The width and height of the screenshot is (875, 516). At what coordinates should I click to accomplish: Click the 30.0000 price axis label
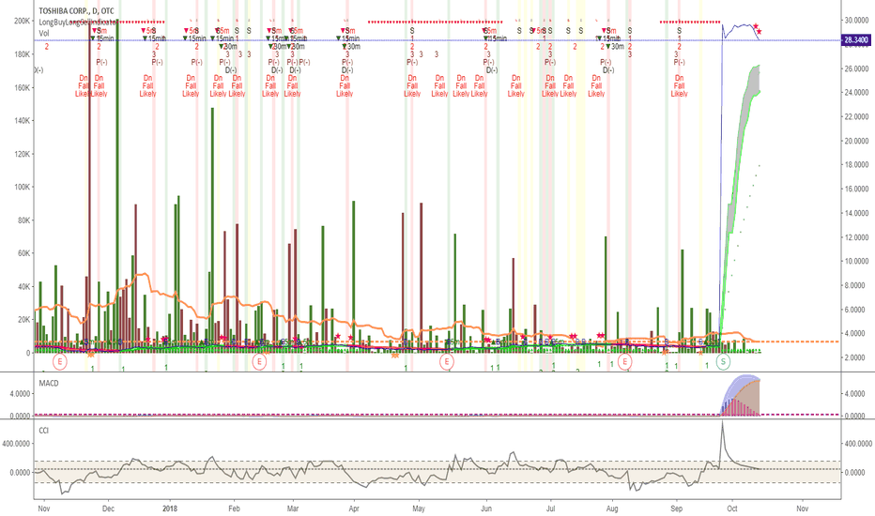click(856, 20)
